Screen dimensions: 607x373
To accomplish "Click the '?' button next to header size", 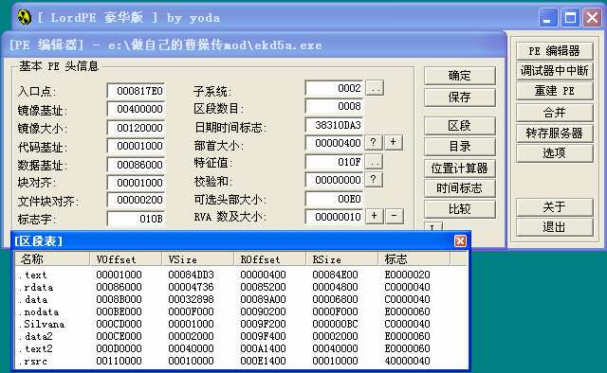I will tap(373, 142).
